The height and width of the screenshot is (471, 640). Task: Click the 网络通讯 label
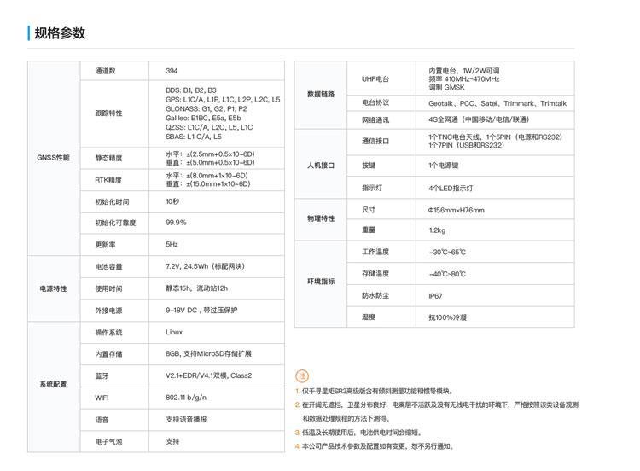click(375, 120)
